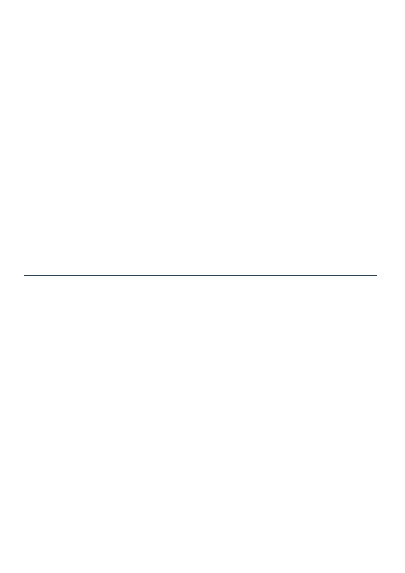Click the upper horizontal divider line
The width and height of the screenshot is (405, 573).
coord(200,275)
